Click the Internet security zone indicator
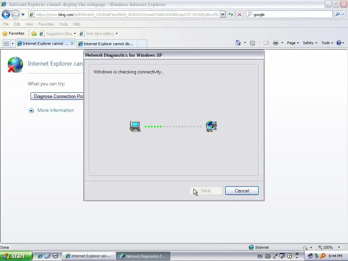 point(259,247)
